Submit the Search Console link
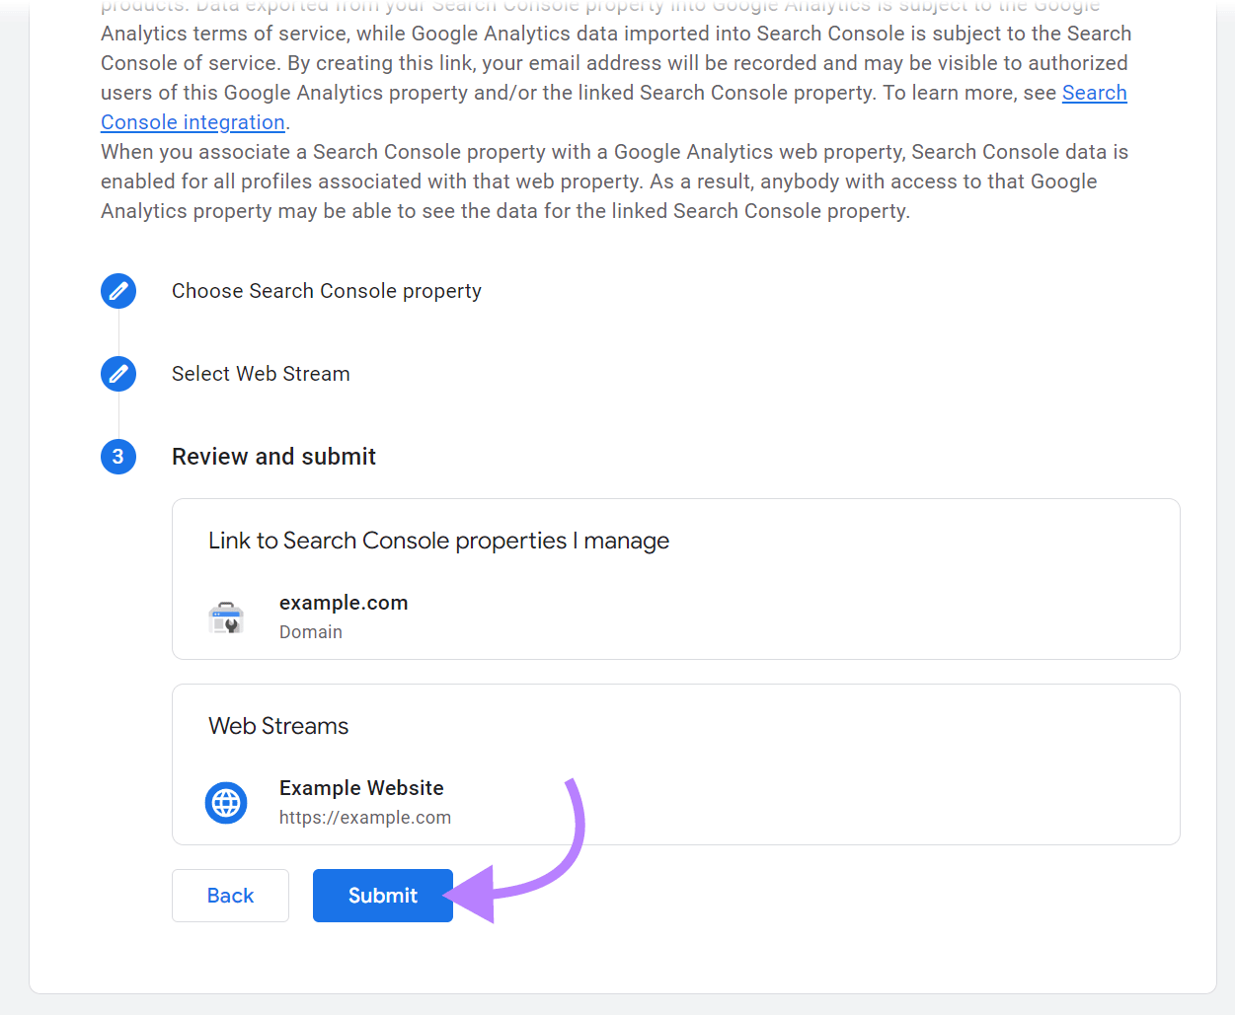This screenshot has width=1235, height=1015. (382, 895)
